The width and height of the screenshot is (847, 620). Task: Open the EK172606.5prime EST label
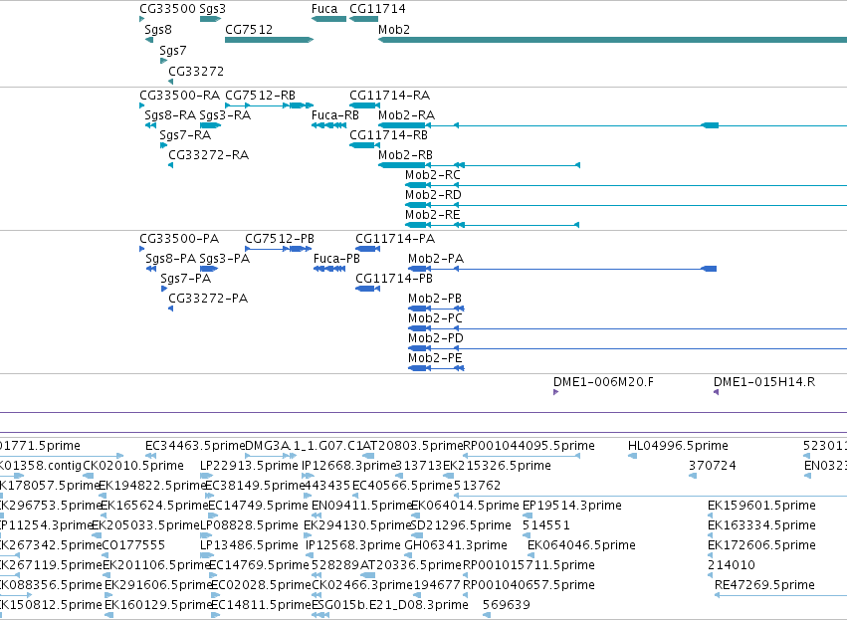coord(761,545)
